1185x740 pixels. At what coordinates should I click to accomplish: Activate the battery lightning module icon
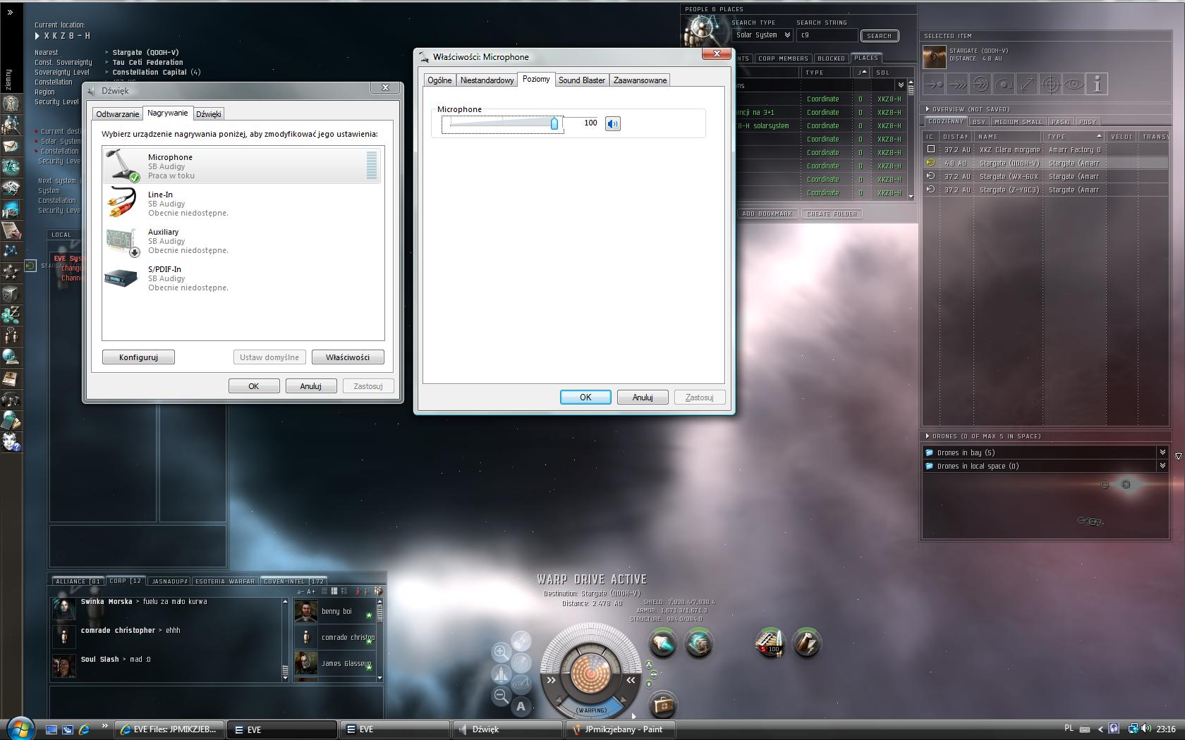click(807, 643)
